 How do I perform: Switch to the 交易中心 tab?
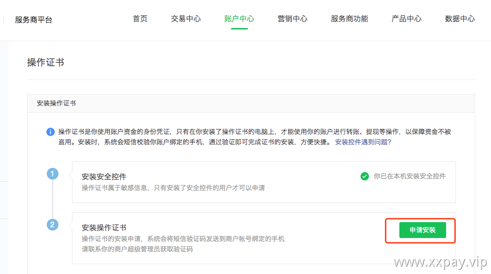click(x=186, y=19)
